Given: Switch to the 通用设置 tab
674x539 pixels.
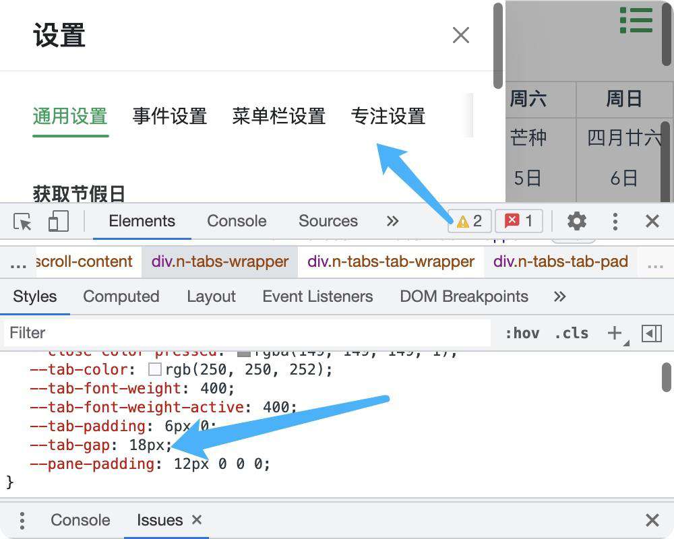Looking at the screenshot, I should click(x=71, y=117).
